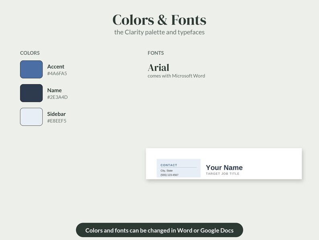The height and width of the screenshot is (240, 319).
Task: Click the hex code #4A6FA5
Action: point(57,74)
